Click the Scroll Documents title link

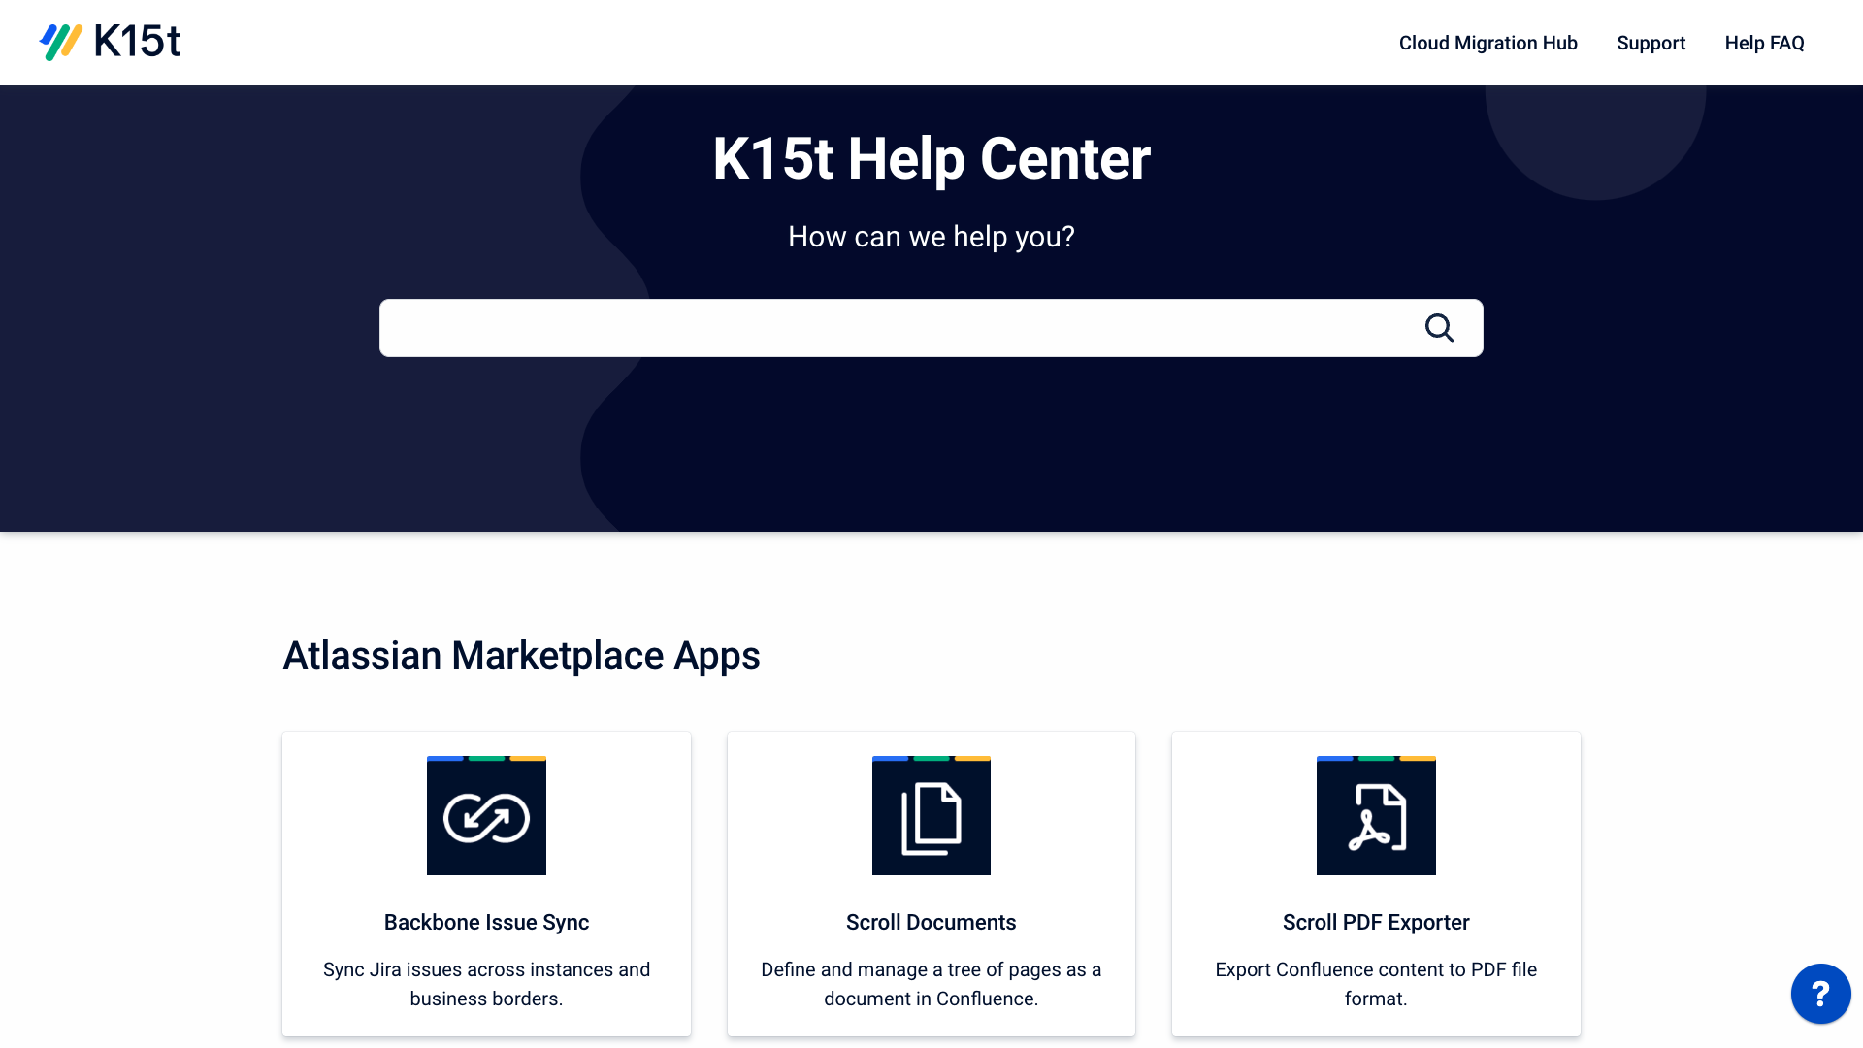point(931,922)
